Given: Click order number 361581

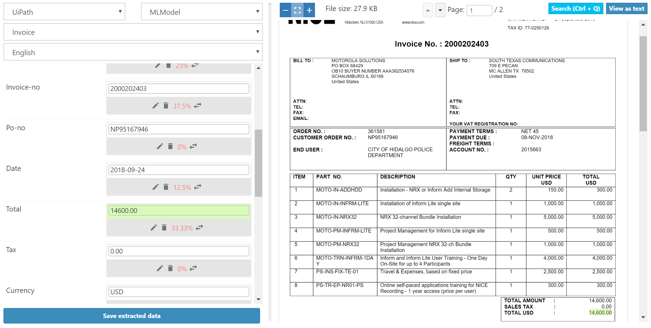Looking at the screenshot, I should click(x=376, y=131).
